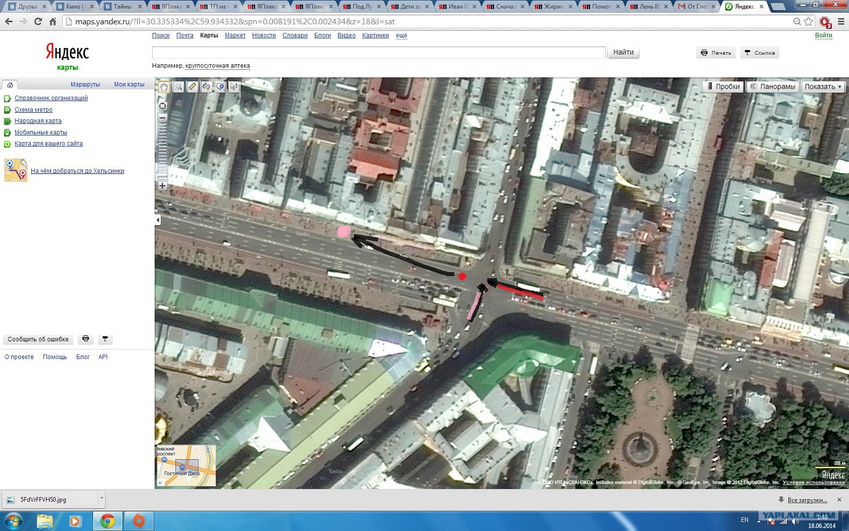Click the На чём добраться до Хельсинки link
Viewport: 849px width, 531px height.
click(77, 171)
